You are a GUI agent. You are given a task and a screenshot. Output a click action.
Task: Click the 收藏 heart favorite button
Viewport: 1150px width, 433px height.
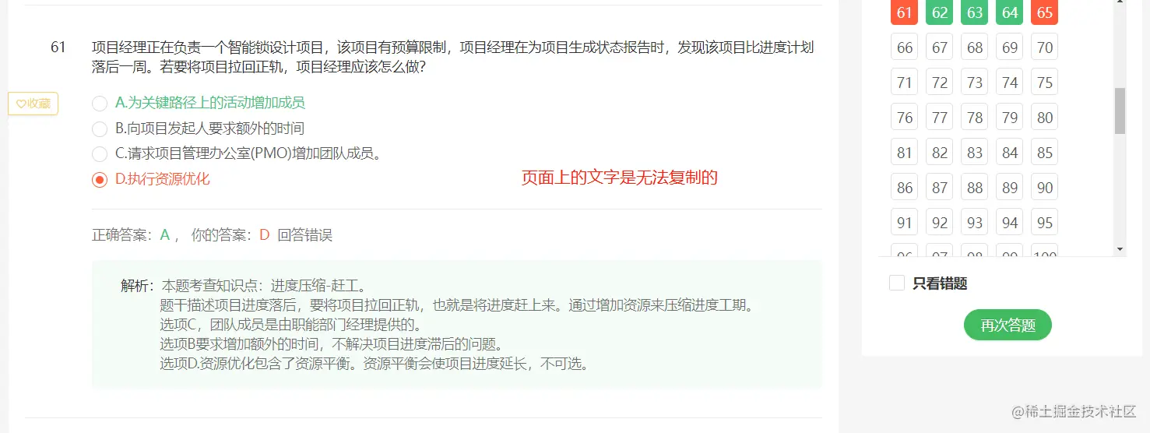pyautogui.click(x=33, y=104)
